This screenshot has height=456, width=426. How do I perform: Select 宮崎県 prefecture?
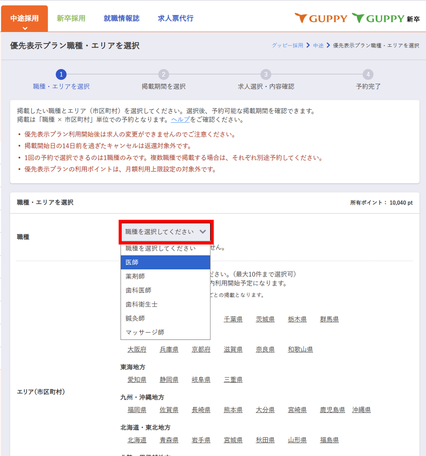[297, 410]
